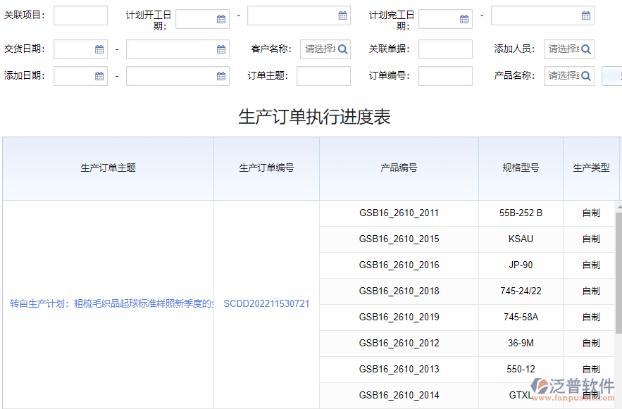Screen dimensions: 622x409
Task: Open calendar for 计划开工日期 start date
Action: [222, 19]
